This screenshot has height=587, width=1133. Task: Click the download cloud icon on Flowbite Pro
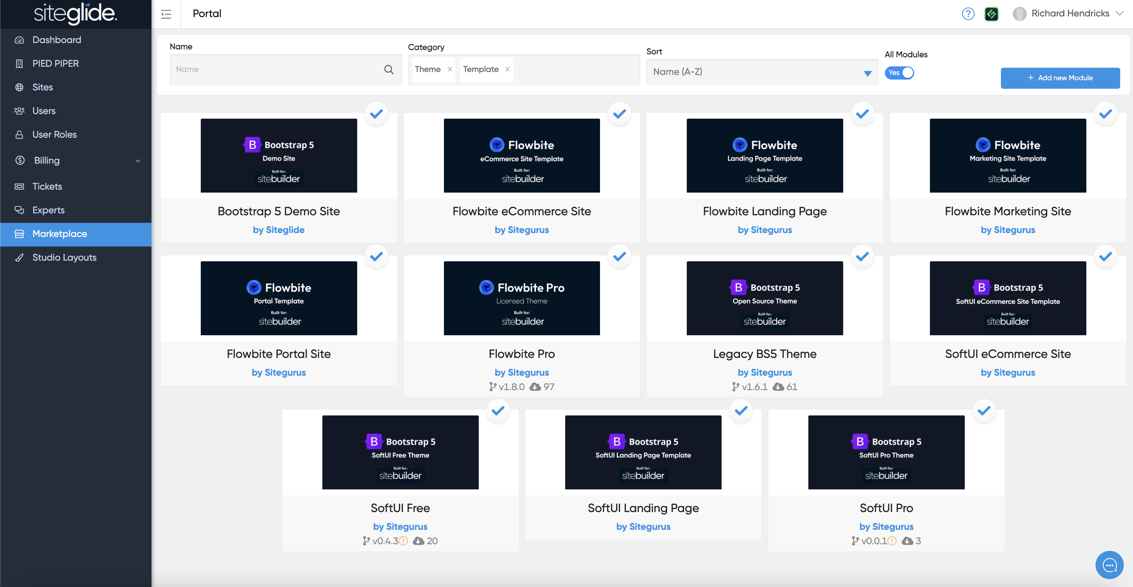coord(535,387)
